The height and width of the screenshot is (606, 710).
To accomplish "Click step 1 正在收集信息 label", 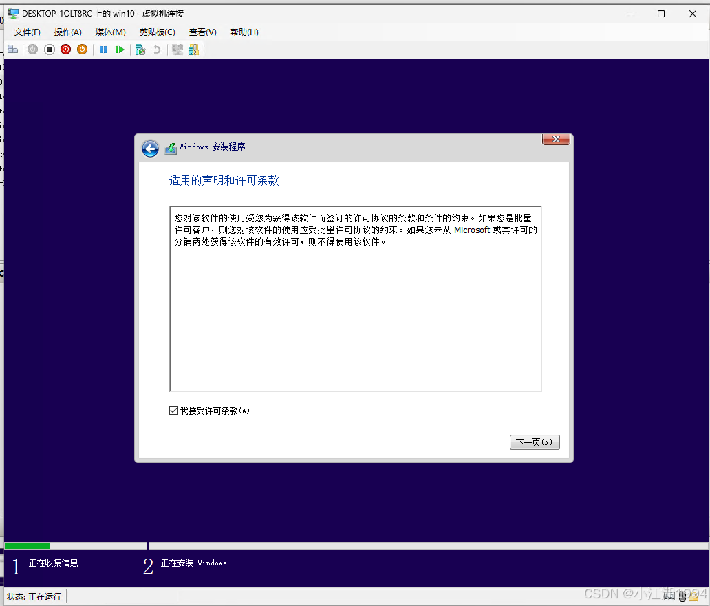I will [54, 563].
